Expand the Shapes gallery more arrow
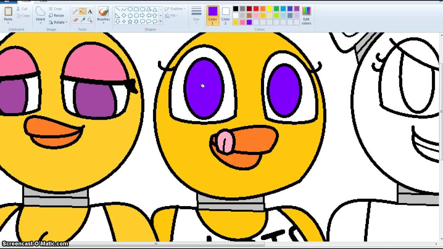Image resolution: width=443 pixels, height=249 pixels. tap(160, 21)
